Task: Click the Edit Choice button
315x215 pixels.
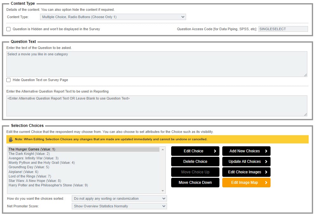Action: [x=195, y=151]
